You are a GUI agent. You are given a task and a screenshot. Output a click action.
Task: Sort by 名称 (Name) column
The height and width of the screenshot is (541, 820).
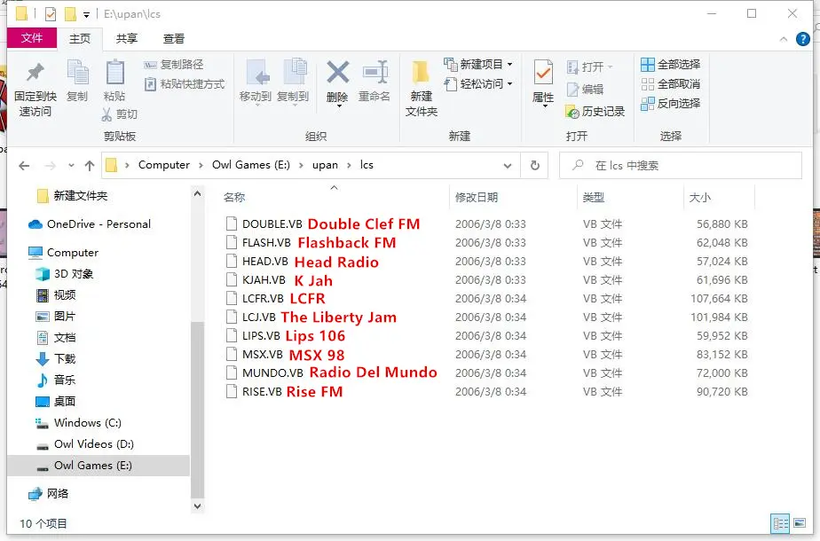pyautogui.click(x=234, y=197)
